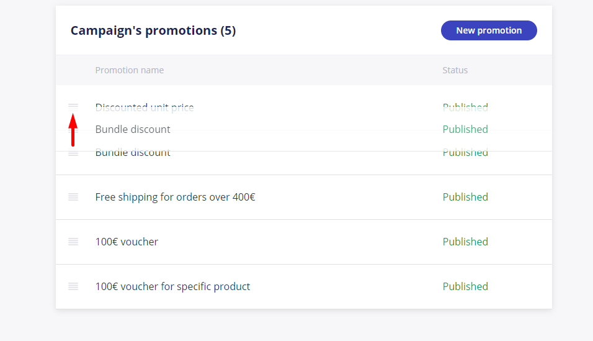Click Published status of the Free shipping row
Image resolution: width=593 pixels, height=341 pixels.
(465, 197)
